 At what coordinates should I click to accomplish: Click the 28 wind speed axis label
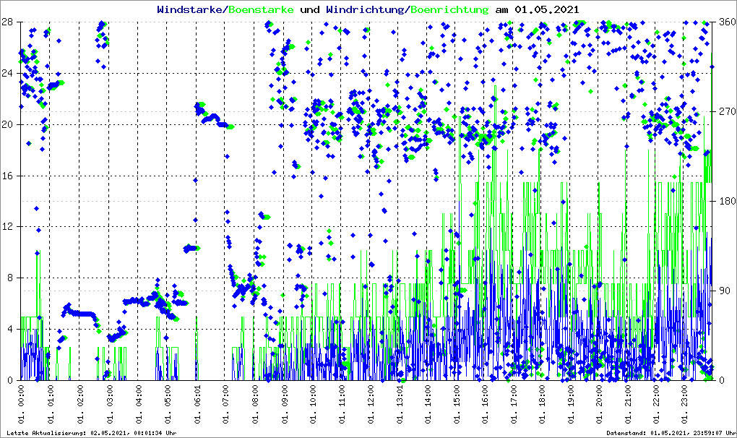click(x=8, y=22)
